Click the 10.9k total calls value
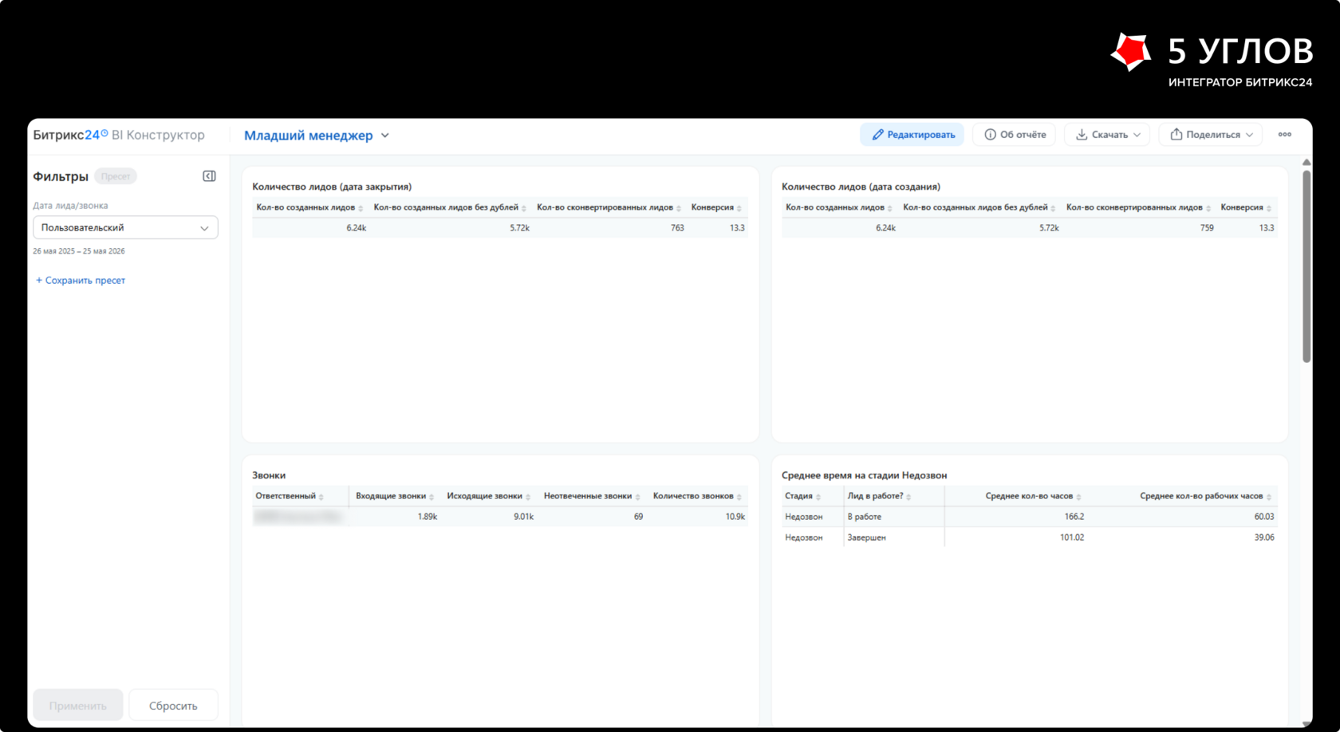 [x=735, y=517]
